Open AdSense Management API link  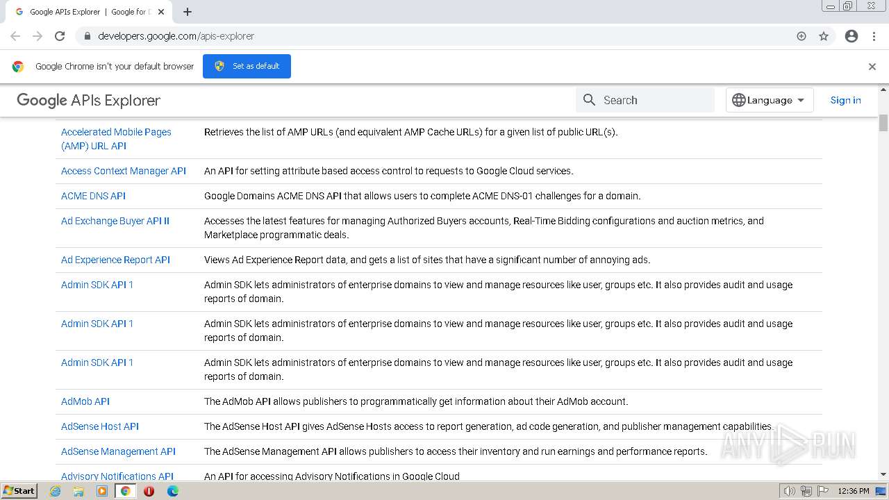tap(118, 451)
